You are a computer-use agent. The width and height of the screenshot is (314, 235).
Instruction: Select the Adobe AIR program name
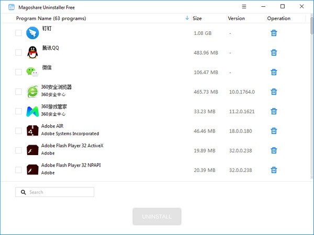click(52, 126)
